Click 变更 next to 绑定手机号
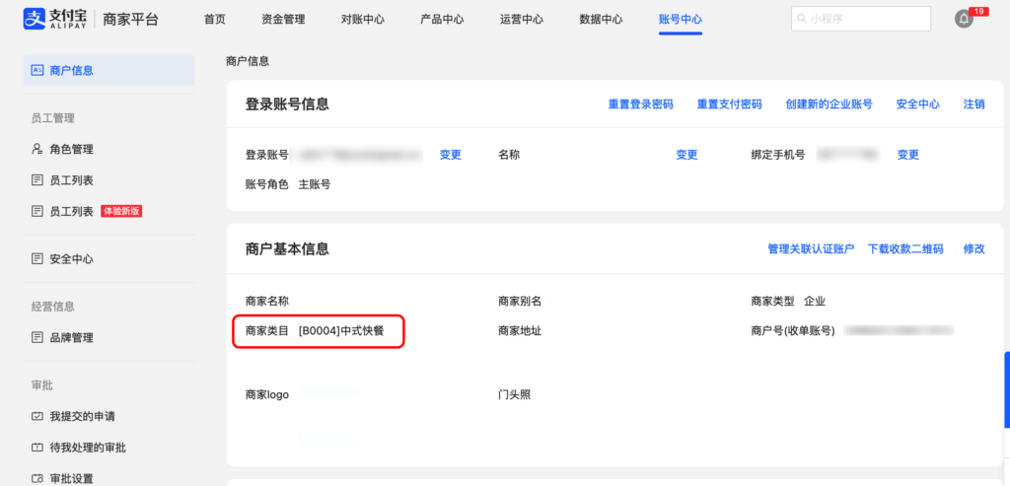Image resolution: width=1010 pixels, height=486 pixels. (907, 155)
